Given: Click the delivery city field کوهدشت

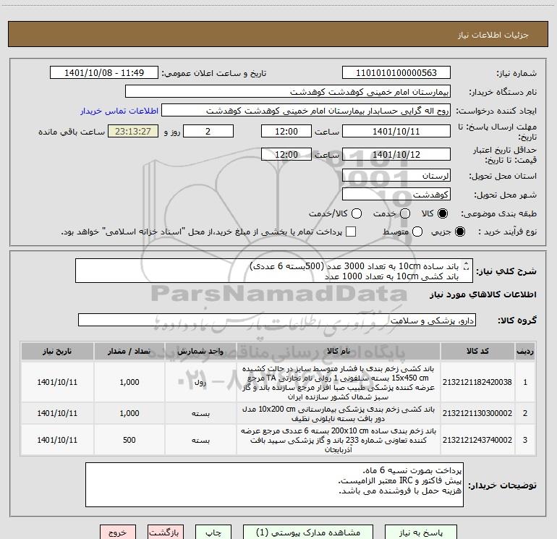Looking at the screenshot, I should click(396, 195).
